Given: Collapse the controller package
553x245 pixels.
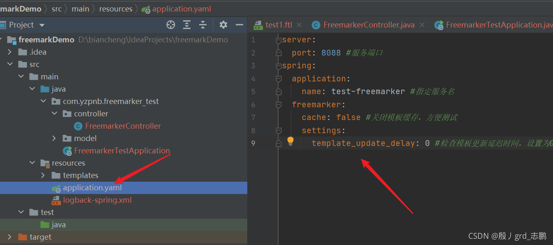Looking at the screenshot, I should tap(54, 114).
